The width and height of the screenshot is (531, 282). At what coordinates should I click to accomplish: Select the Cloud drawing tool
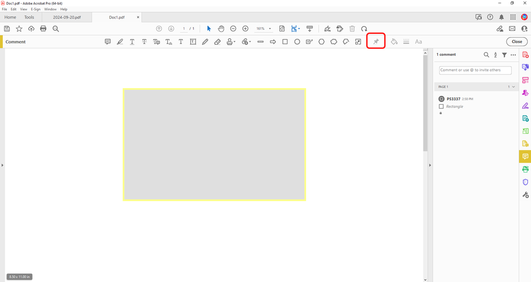click(x=334, y=41)
